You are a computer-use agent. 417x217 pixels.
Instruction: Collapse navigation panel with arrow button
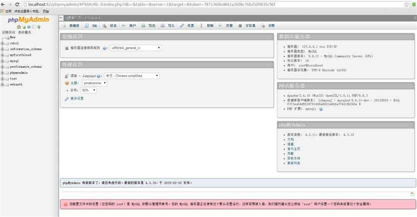click(61, 18)
